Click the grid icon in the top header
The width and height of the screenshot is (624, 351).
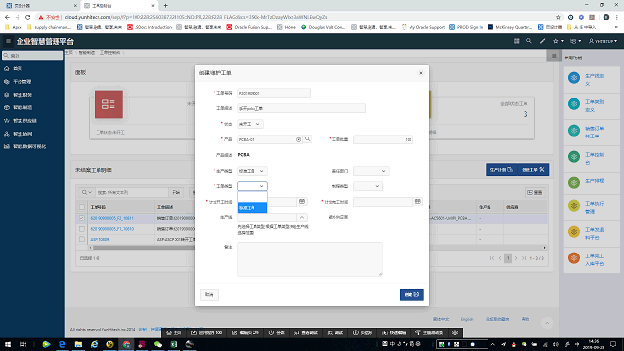click(516, 41)
